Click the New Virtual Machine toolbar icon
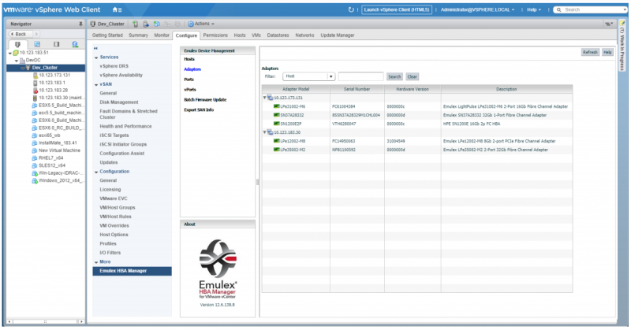 156,24
